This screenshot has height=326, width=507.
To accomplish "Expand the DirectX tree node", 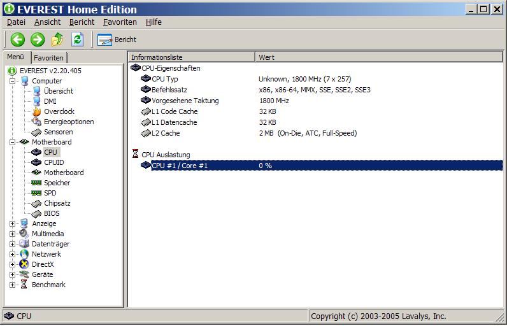I will 12,264.
